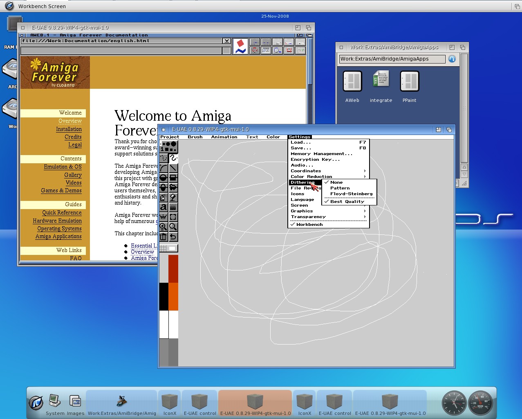This screenshot has width=522, height=419.
Task: Click the AWeb URL address field
Action: (x=122, y=41)
